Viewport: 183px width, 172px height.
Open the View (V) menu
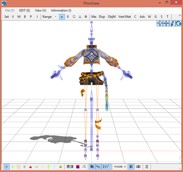point(40,10)
